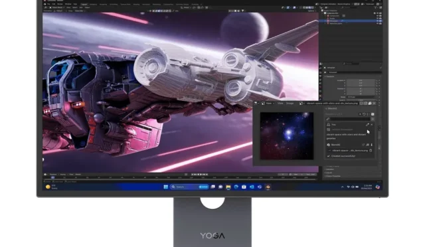Click the BlendAI info icon
The width and height of the screenshot is (425, 247).
373,114
